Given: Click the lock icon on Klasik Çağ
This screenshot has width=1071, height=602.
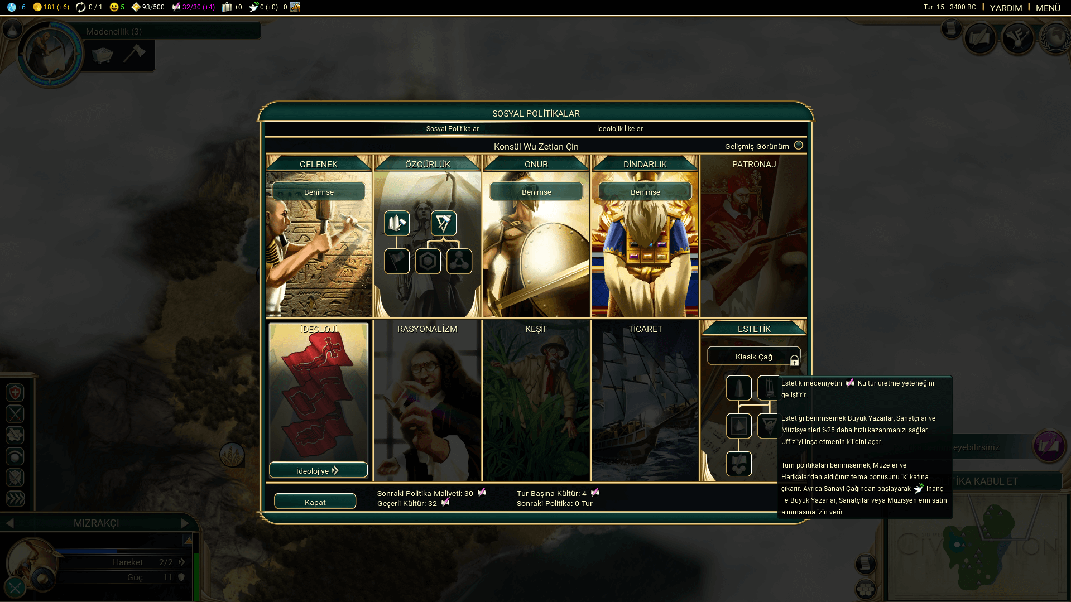Looking at the screenshot, I should (794, 361).
